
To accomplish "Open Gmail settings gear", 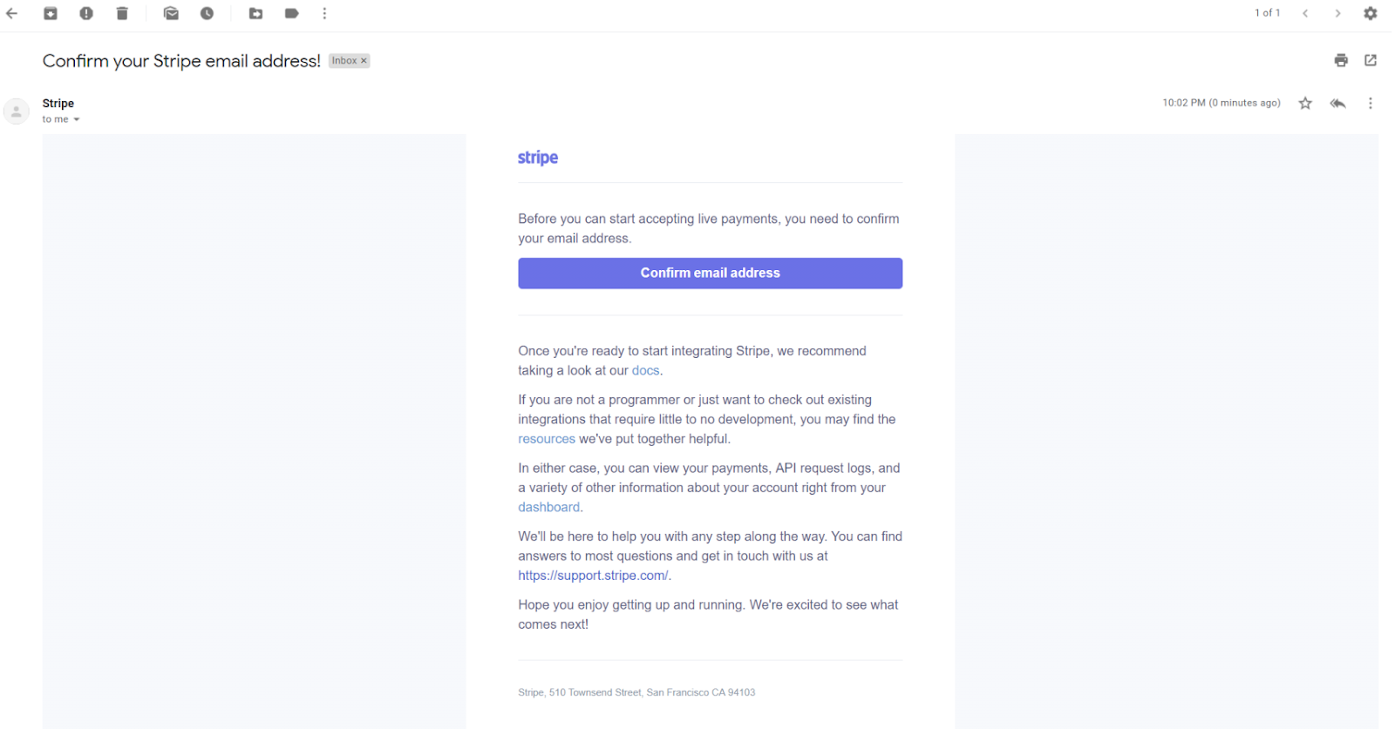I will point(1371,13).
